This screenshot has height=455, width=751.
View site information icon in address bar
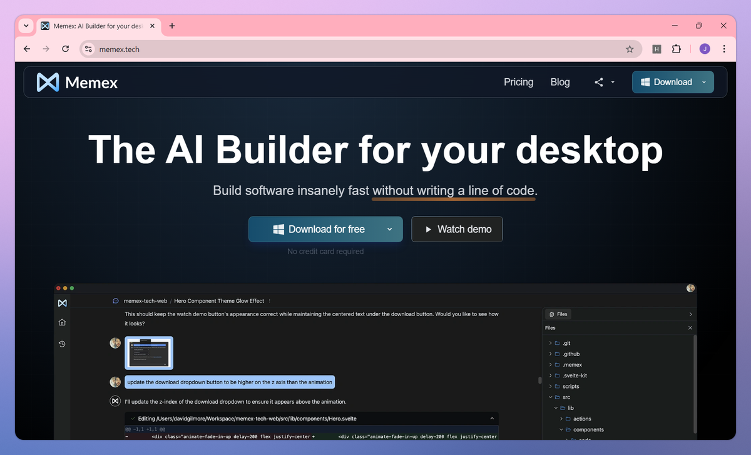click(88, 49)
